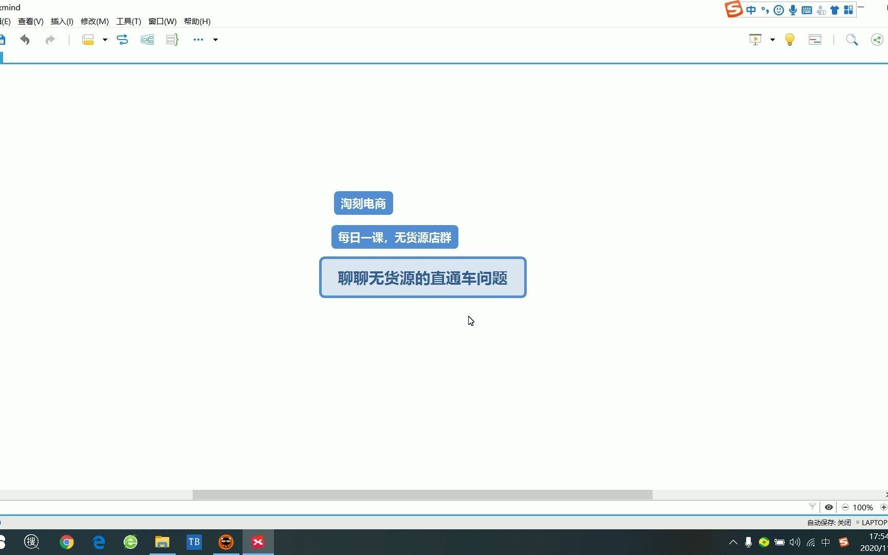The width and height of the screenshot is (888, 555).
Task: Open the 修改(M) menu
Action: [95, 21]
